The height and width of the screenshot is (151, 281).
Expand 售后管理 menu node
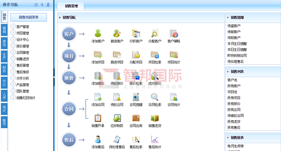(13, 65)
